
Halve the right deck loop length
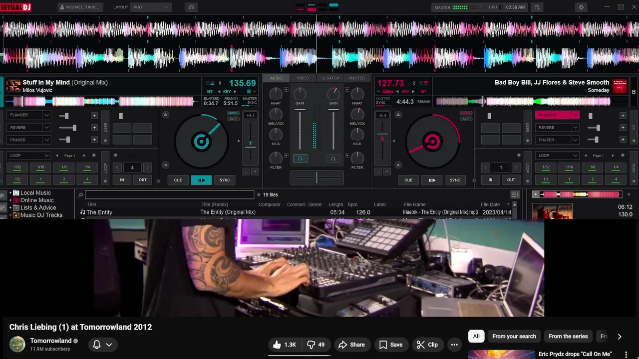486,168
